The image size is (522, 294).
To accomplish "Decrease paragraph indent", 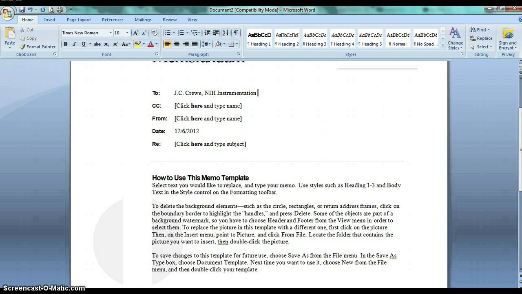I will pos(207,33).
